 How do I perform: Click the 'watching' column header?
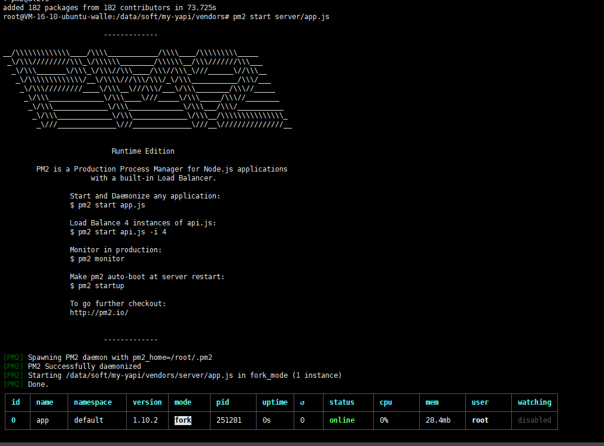pyautogui.click(x=534, y=402)
